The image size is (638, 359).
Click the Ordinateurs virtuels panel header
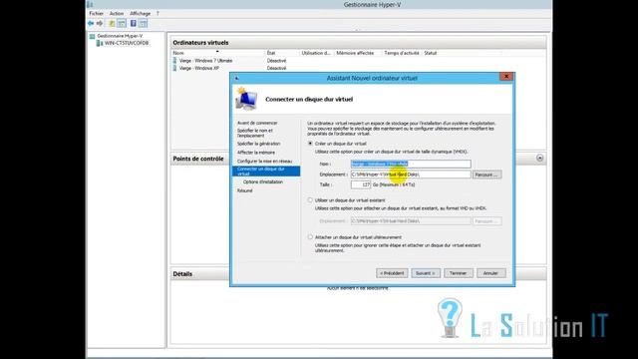pos(358,42)
